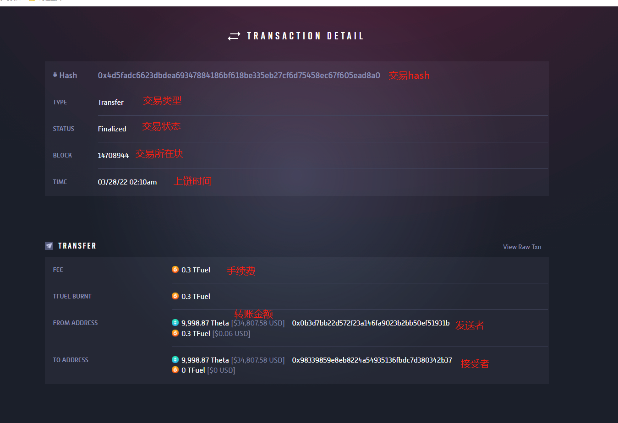Open sender address 0x0b3d7bb22d572f23a146fa9023b2bb50ef51931b
618x423 pixels.
tap(371, 323)
